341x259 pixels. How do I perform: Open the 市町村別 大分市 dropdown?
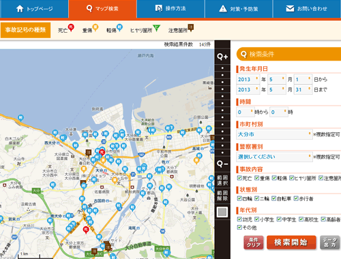[x=274, y=134]
